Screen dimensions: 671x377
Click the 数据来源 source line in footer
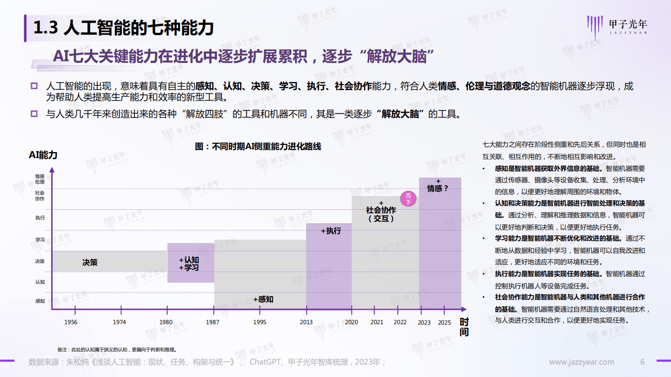click(207, 362)
